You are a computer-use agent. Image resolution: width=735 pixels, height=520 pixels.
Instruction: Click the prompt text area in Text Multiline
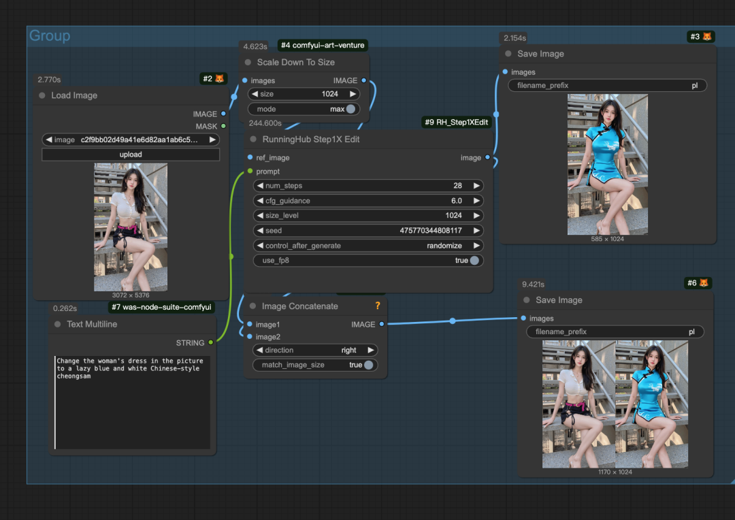tap(132, 402)
